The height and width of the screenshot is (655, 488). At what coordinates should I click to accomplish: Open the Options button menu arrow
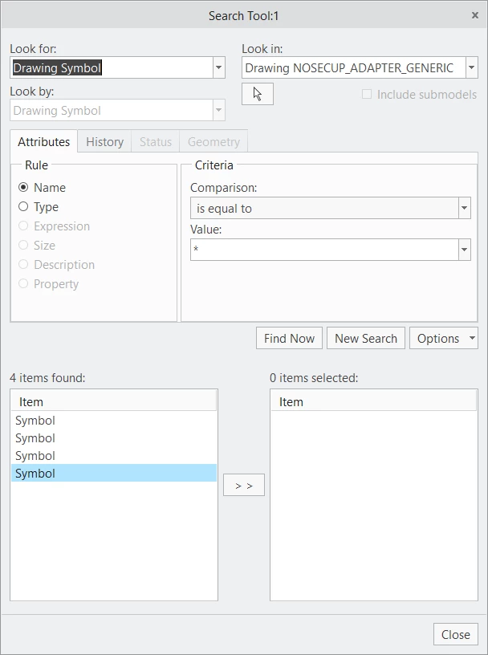[472, 338]
